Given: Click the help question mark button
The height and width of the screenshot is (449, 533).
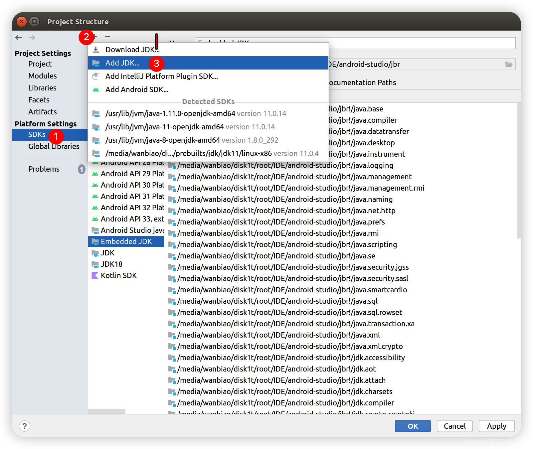Looking at the screenshot, I should [x=25, y=426].
